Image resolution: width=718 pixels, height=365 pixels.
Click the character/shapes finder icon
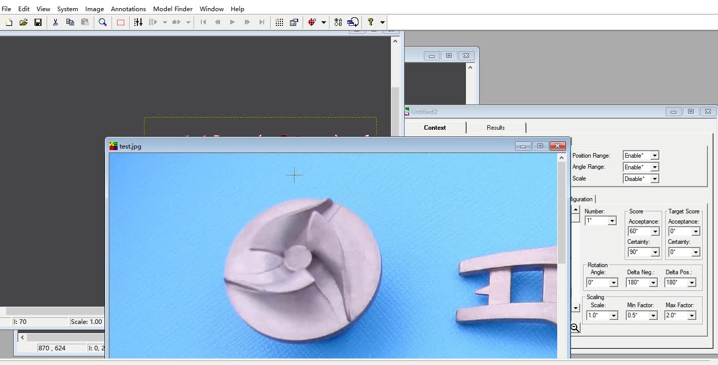pyautogui.click(x=338, y=22)
